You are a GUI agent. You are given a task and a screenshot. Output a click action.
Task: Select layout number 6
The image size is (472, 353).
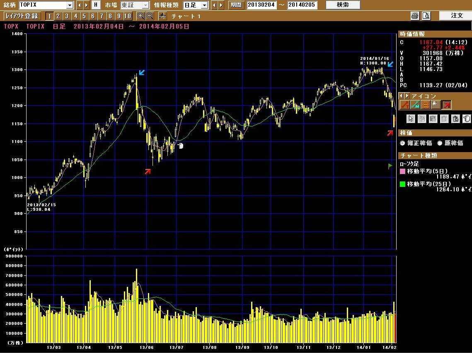(x=93, y=16)
